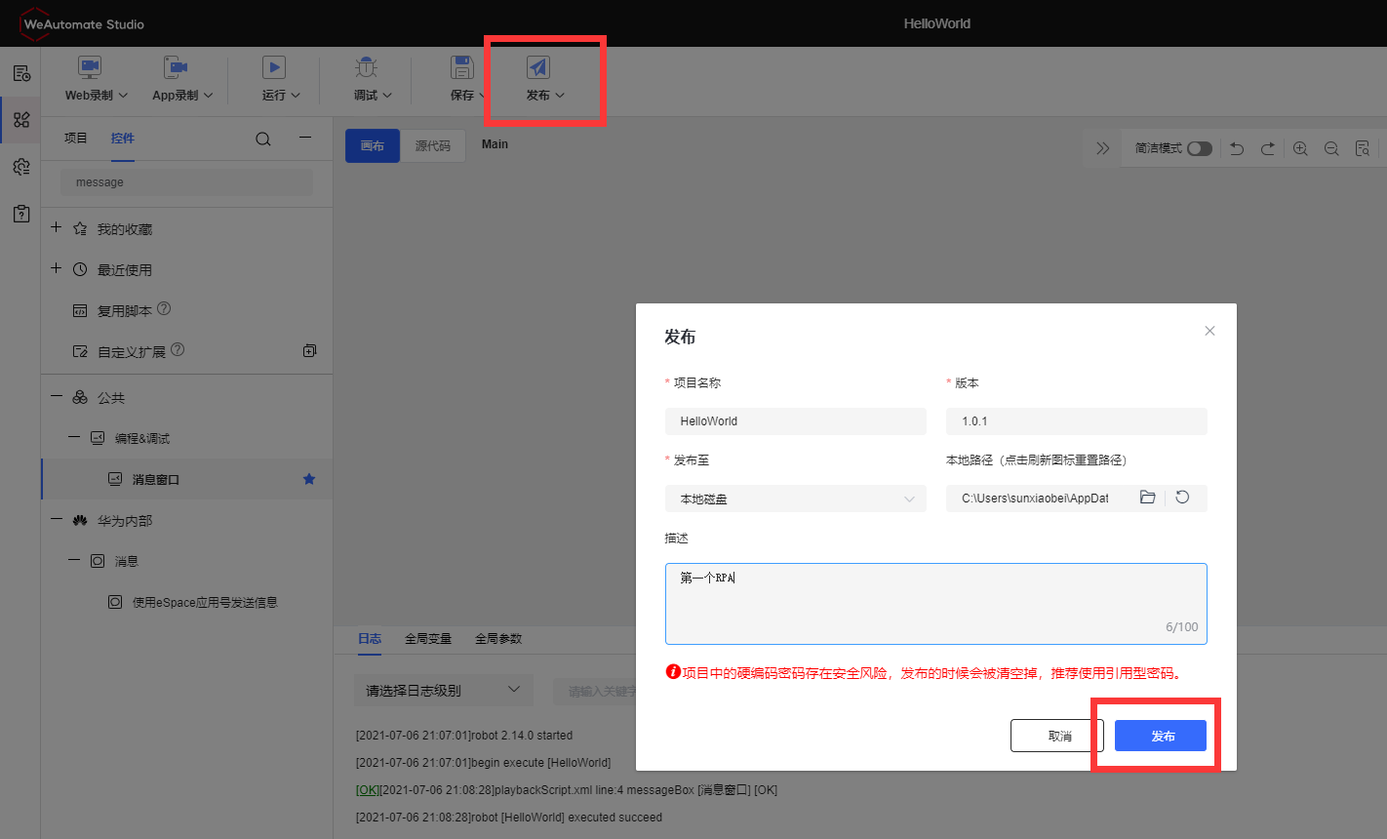1387x839 pixels.
Task: Reset path with the refresh icon
Action: point(1182,498)
